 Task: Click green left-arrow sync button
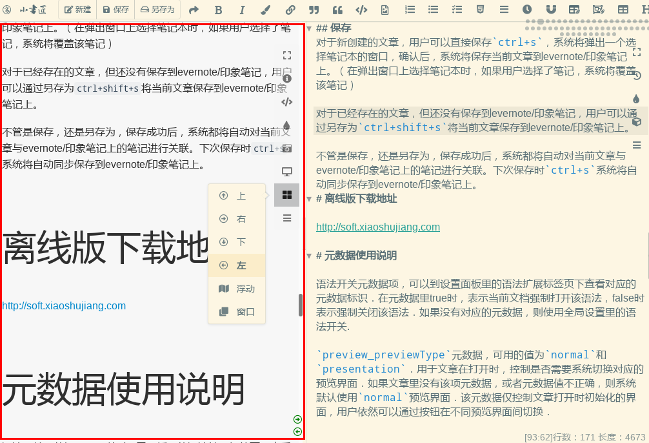tap(297, 432)
